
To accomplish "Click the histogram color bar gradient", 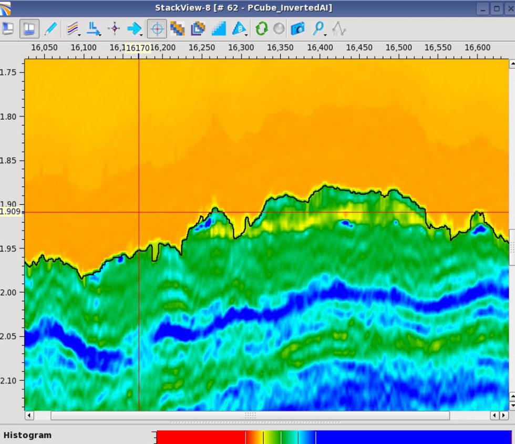I will 334,437.
